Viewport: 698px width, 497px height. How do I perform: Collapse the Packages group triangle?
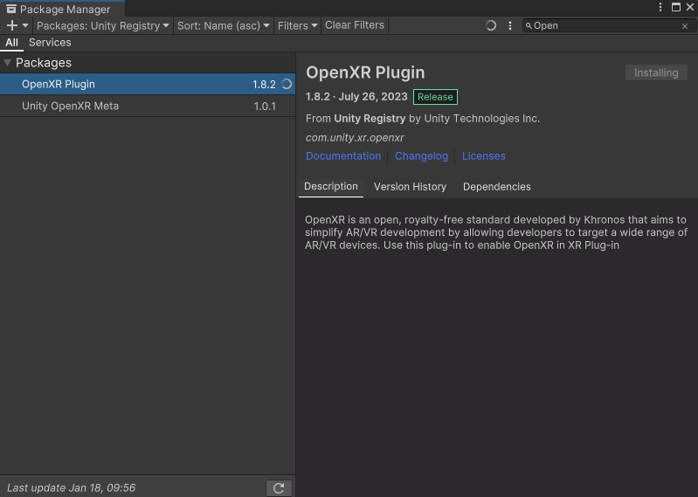click(7, 63)
